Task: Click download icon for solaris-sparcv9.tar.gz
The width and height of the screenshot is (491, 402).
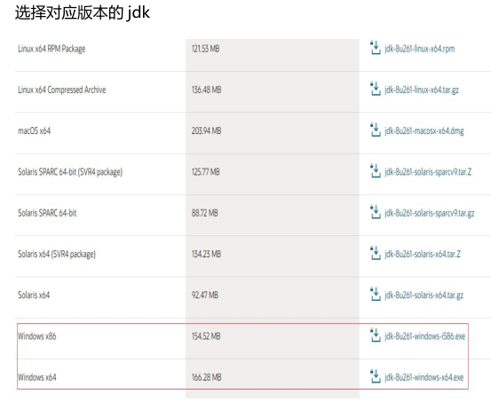Action: click(x=376, y=212)
